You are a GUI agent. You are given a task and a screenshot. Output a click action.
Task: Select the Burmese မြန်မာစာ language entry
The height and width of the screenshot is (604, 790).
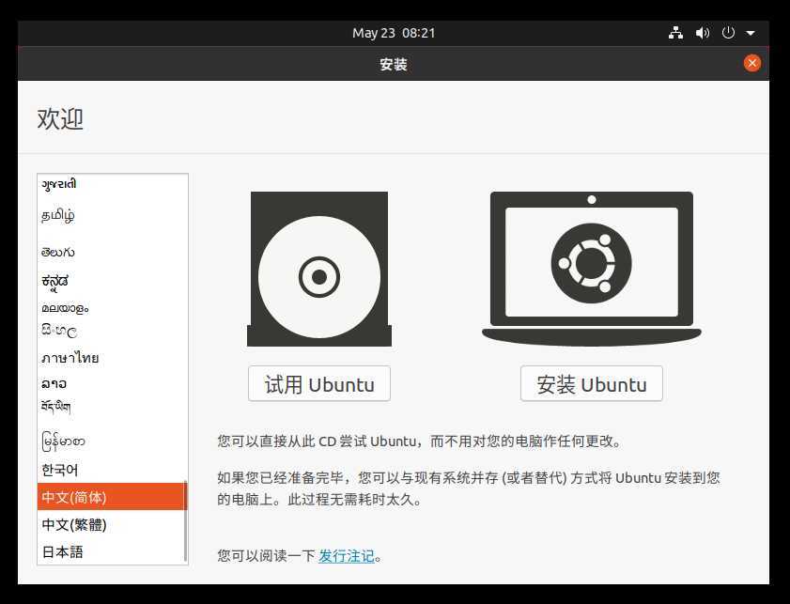pyautogui.click(x=112, y=441)
